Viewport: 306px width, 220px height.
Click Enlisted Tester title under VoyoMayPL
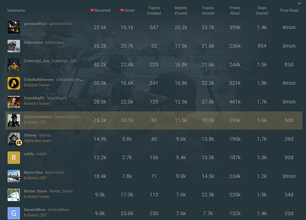coord(37,104)
